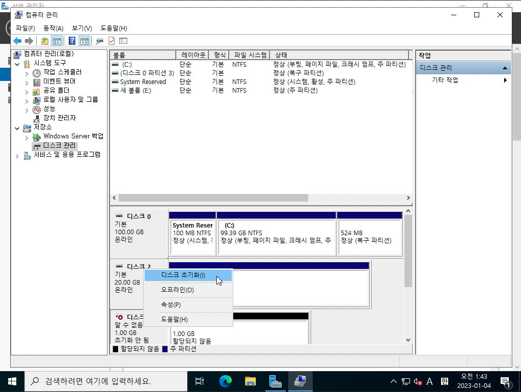The image size is (521, 392).
Task: Select the 1.00 GB unallocated space block
Action: pos(239,333)
